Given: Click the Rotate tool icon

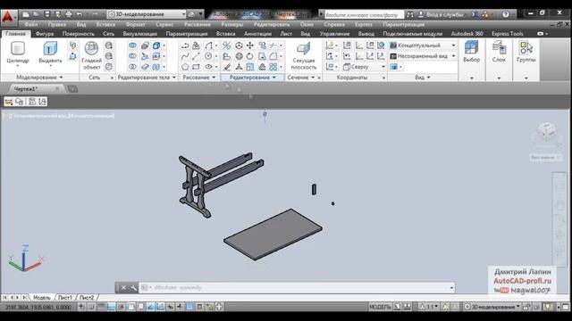Looking at the screenshot, I should pyautogui.click(x=250, y=56).
